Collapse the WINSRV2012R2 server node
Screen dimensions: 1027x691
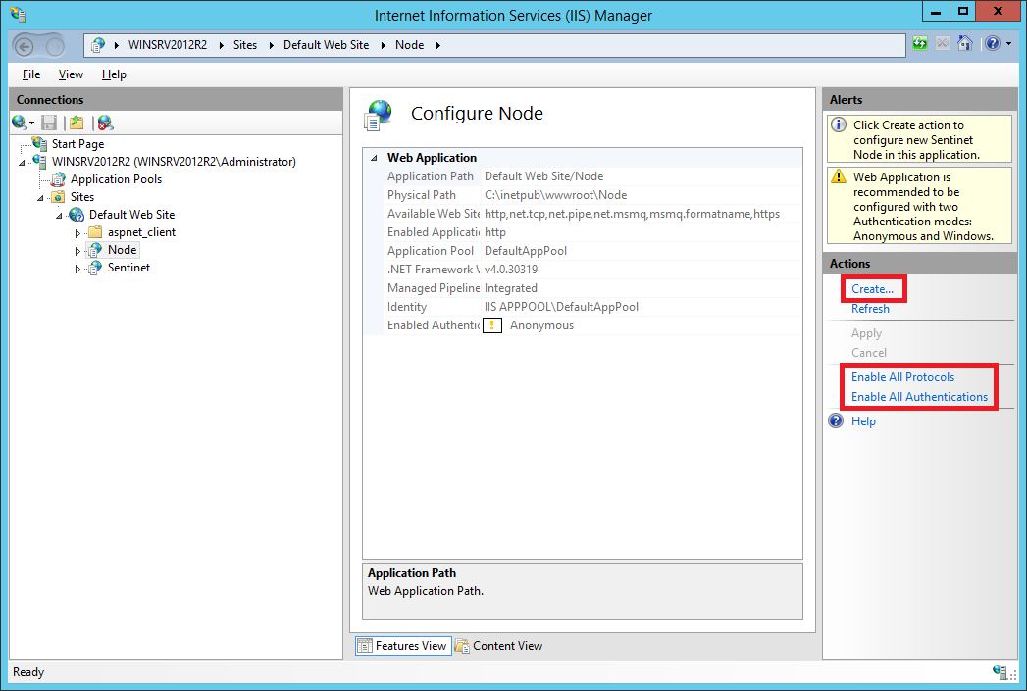click(x=23, y=163)
